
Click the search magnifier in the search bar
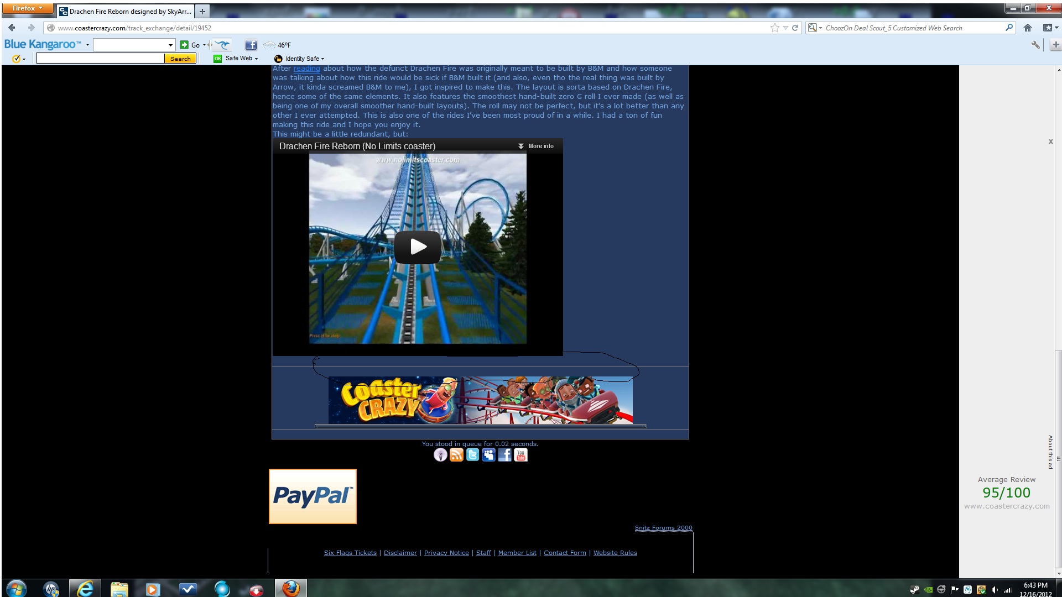click(x=1009, y=28)
